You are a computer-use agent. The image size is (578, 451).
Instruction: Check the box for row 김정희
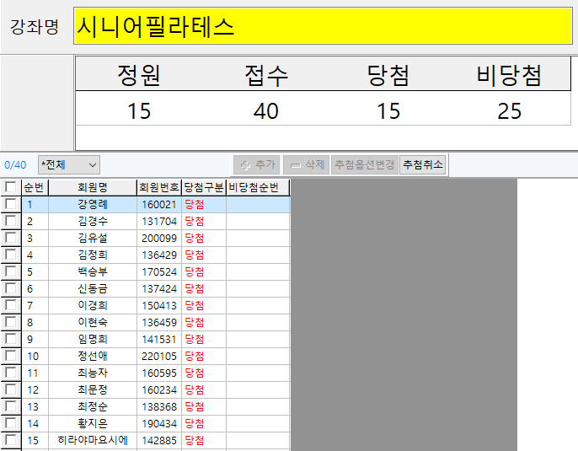coord(11,255)
